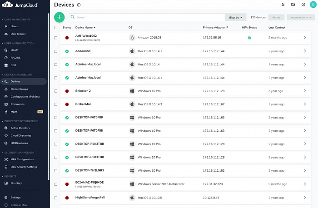Image resolution: width=318 pixels, height=208 pixels.
Task: Click the Configurations (Policies) icon
Action: coord(6,97)
